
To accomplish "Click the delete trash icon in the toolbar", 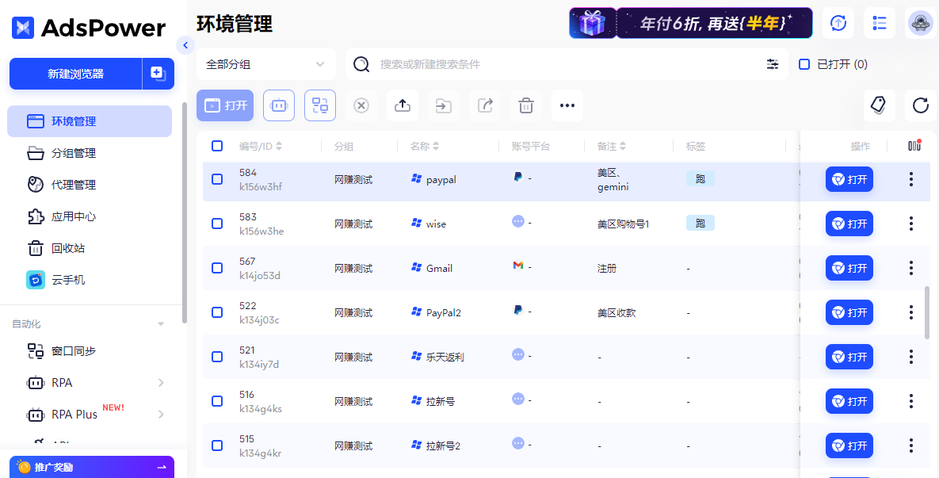I will point(525,105).
